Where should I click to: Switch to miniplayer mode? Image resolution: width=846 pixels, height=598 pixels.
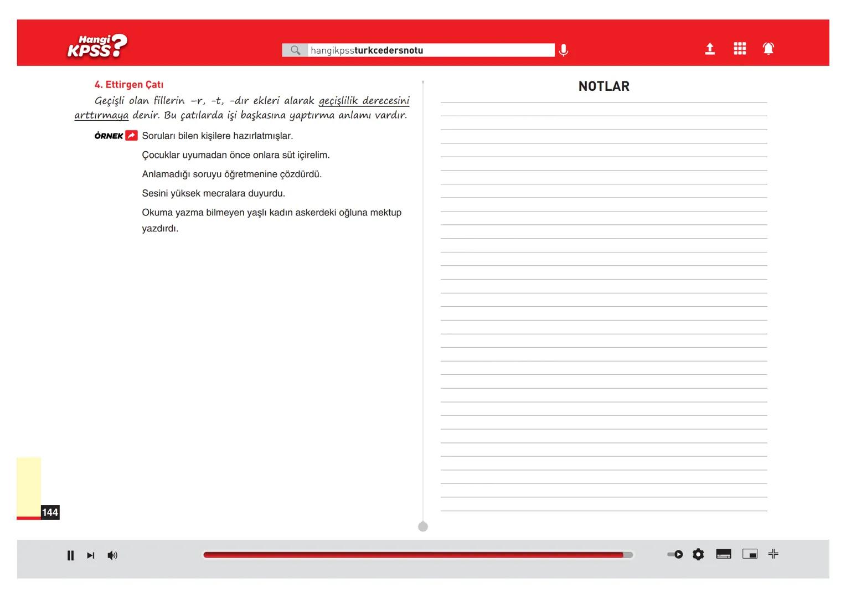coord(750,554)
